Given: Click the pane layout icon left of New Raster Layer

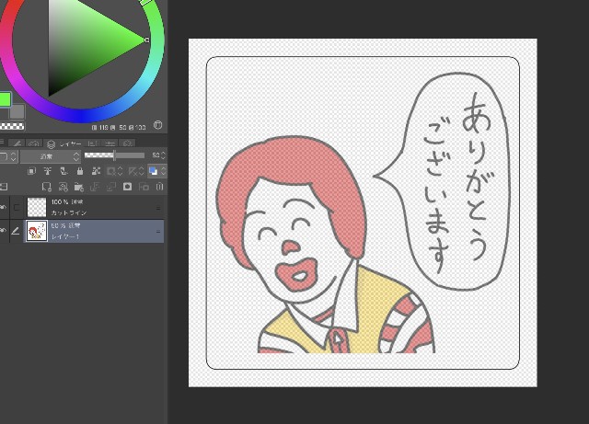Looking at the screenshot, I should (4, 187).
